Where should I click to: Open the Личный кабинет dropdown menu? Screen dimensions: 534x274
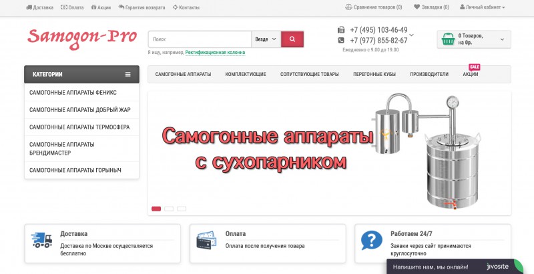(482, 7)
